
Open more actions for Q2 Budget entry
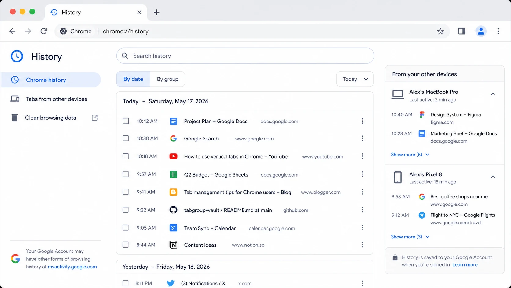362,174
